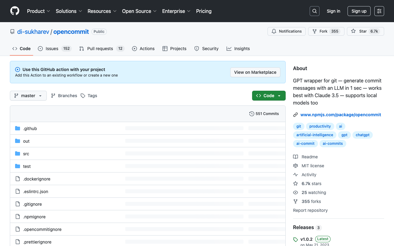Click the tag icon next to Tags
This screenshot has width=394, height=246.
[x=83, y=96]
